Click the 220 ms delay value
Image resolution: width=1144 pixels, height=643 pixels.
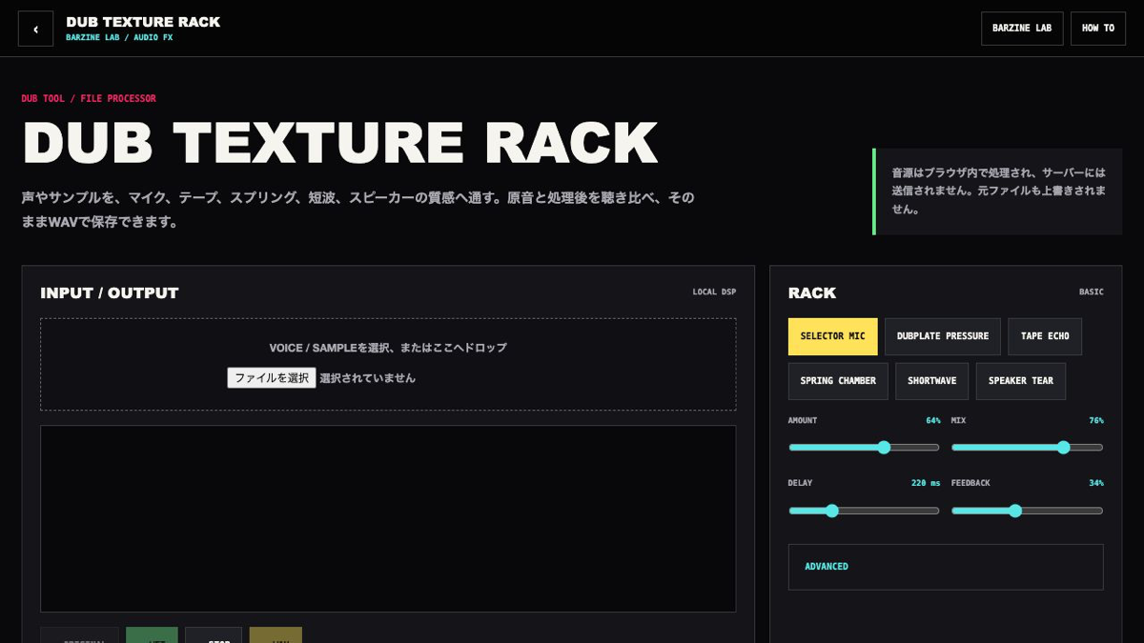point(926,483)
